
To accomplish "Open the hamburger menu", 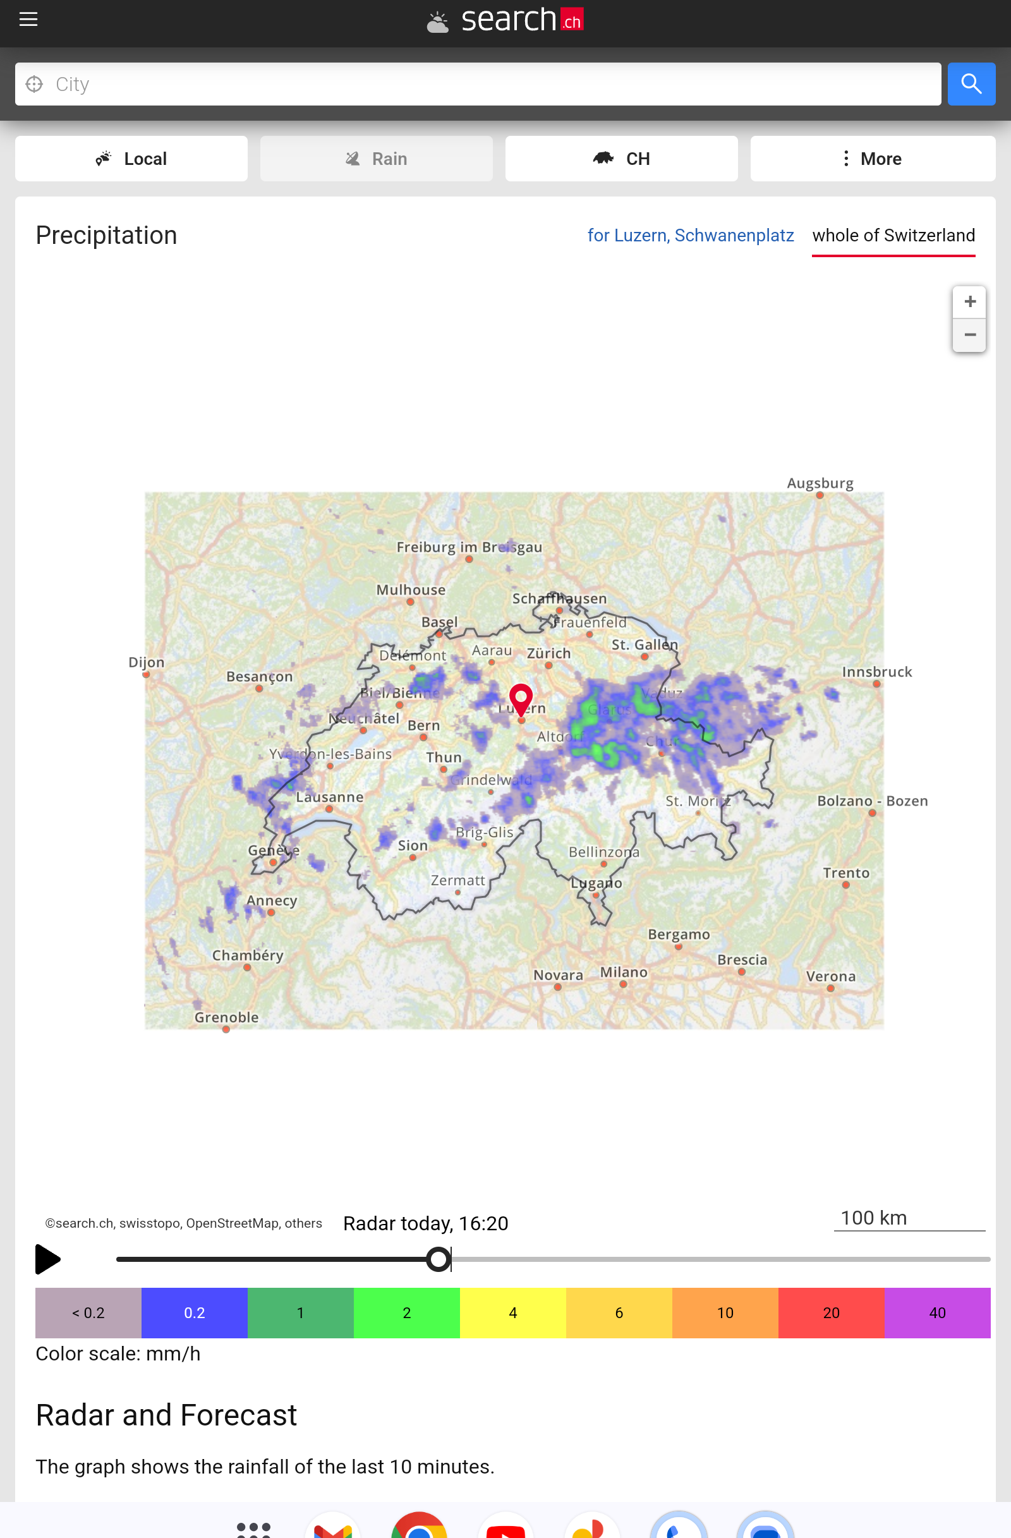I will [28, 20].
